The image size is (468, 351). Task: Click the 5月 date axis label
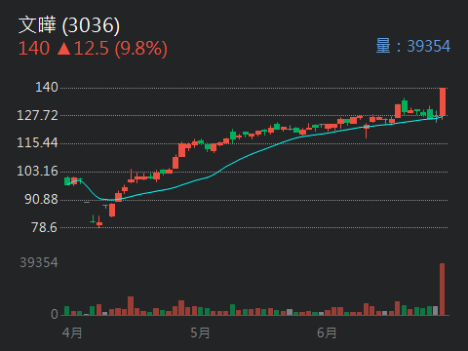(x=200, y=333)
